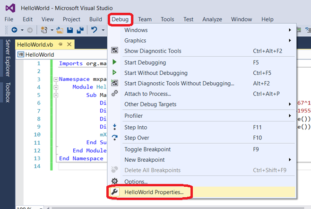The width and height of the screenshot is (311, 209).
Task: Click the Options gear icon
Action: (x=115, y=181)
